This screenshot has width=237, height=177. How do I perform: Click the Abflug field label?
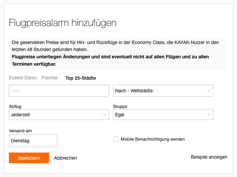15,106
